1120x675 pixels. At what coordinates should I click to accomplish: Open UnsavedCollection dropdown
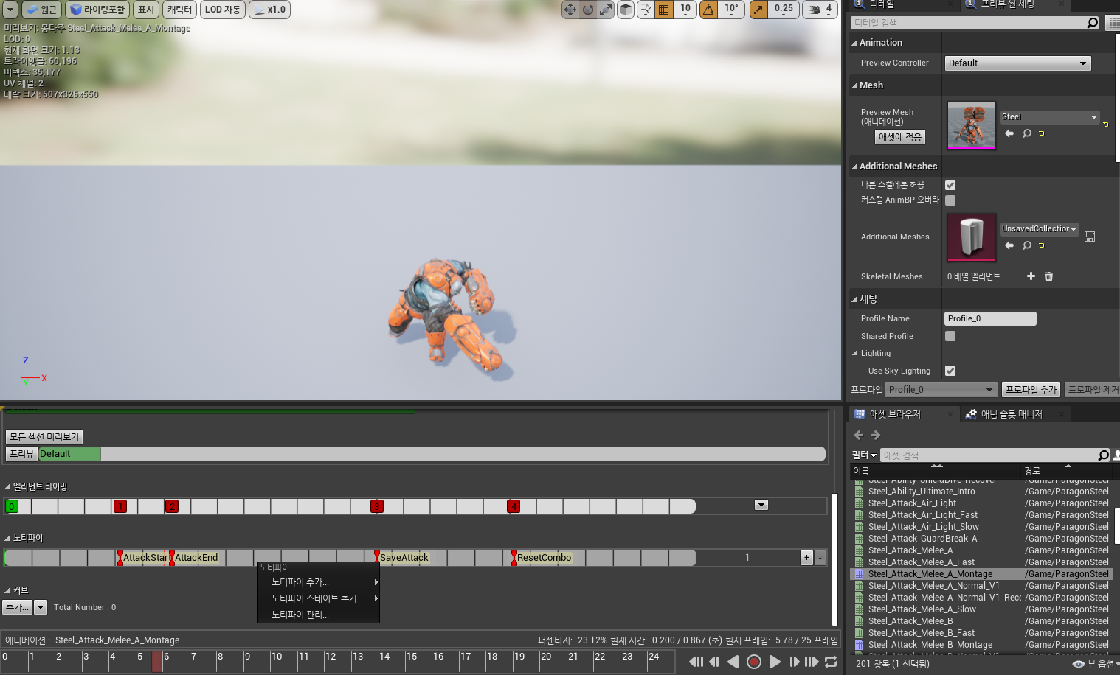1039,229
